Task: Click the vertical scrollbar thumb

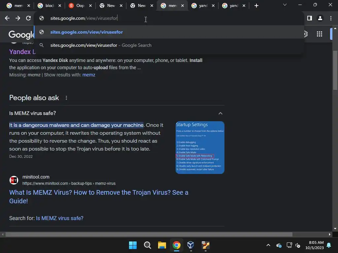Action: tap(335, 70)
